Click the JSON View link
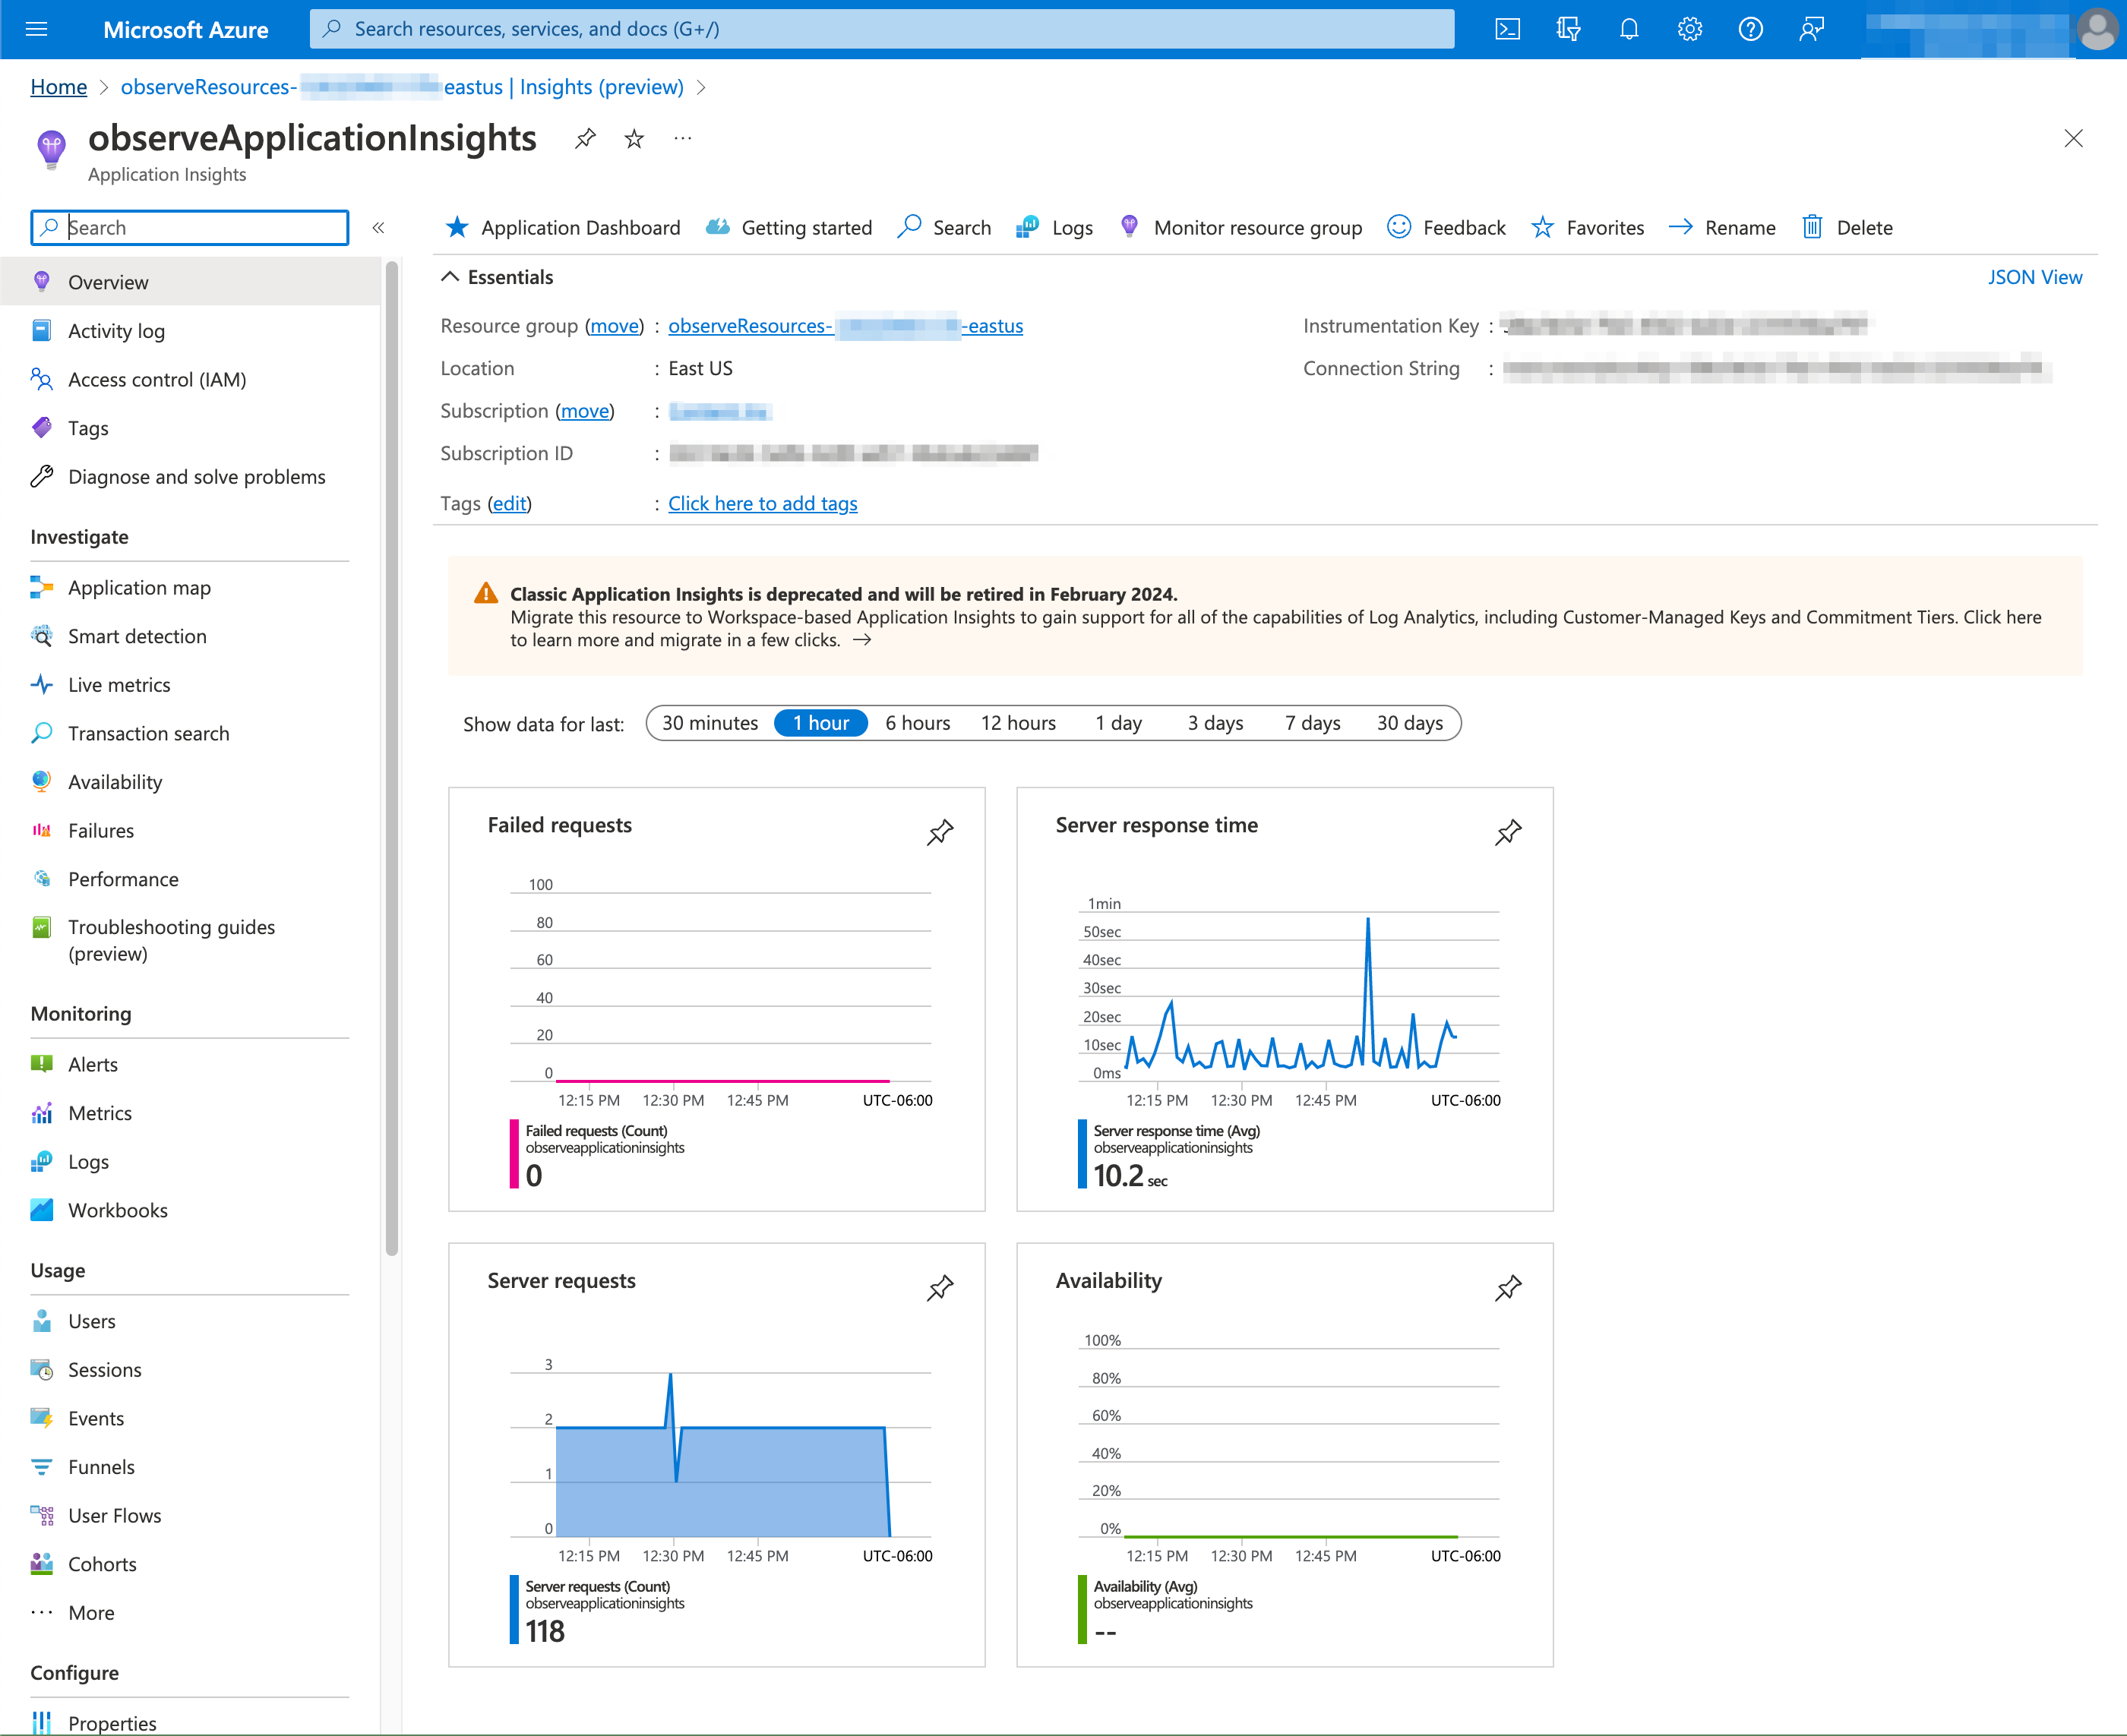The width and height of the screenshot is (2127, 1736). click(2034, 277)
